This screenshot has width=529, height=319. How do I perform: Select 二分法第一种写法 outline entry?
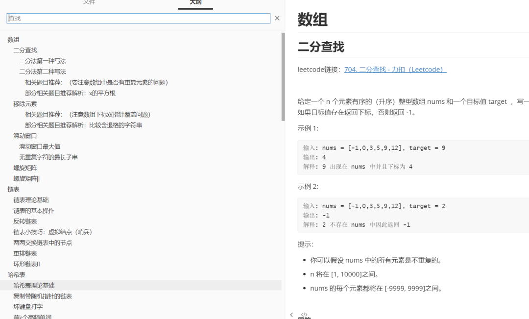(43, 61)
